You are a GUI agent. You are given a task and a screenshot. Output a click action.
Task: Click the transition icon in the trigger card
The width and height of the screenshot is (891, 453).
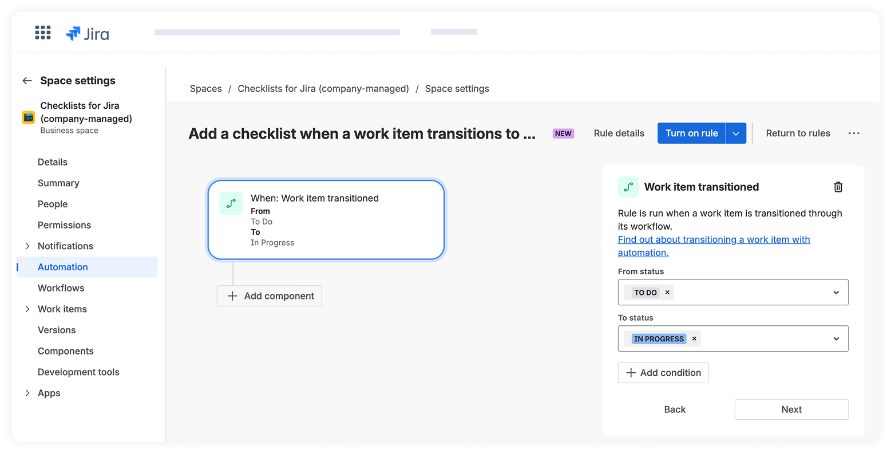point(231,203)
